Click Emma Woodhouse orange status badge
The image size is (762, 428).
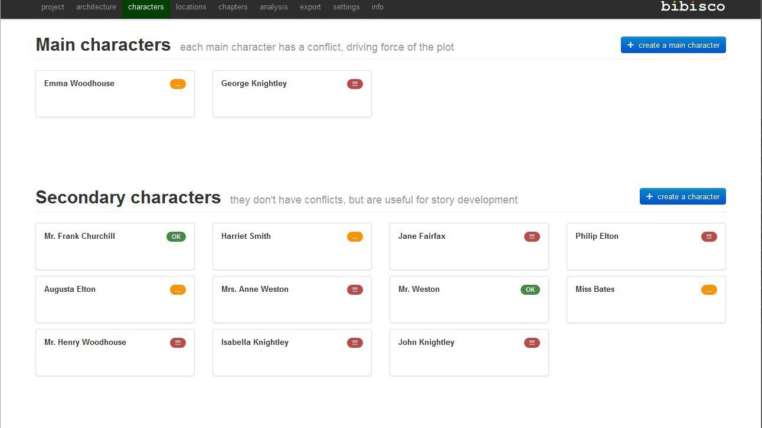pyautogui.click(x=178, y=84)
